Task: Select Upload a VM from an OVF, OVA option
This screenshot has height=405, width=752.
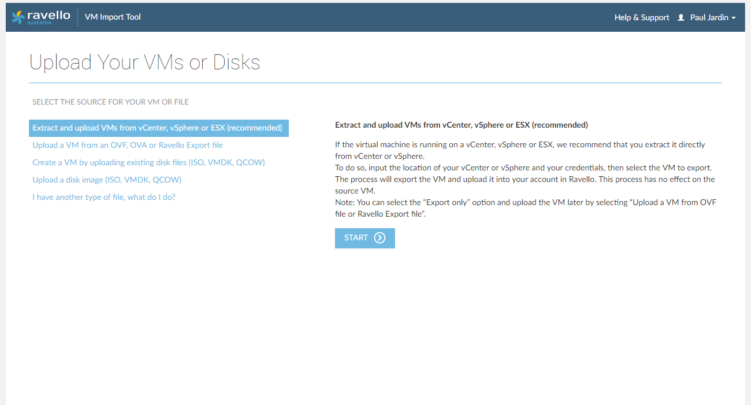Action: pyautogui.click(x=128, y=145)
